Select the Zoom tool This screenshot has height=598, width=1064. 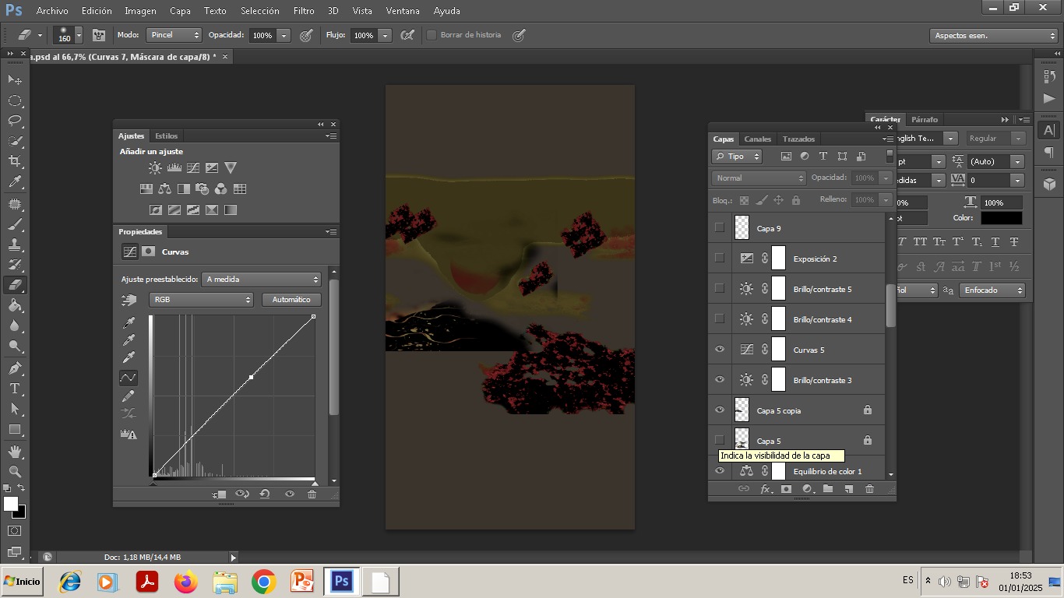[15, 472]
